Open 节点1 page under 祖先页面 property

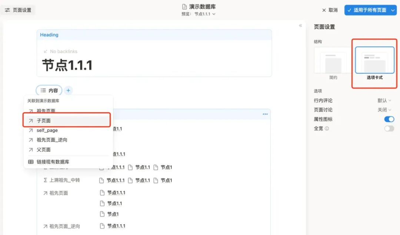point(109,214)
